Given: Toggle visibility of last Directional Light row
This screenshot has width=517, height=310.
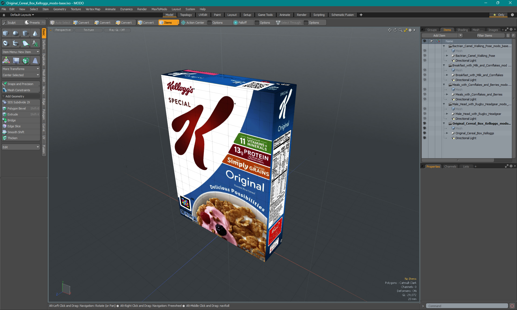Looking at the screenshot, I should (x=425, y=138).
